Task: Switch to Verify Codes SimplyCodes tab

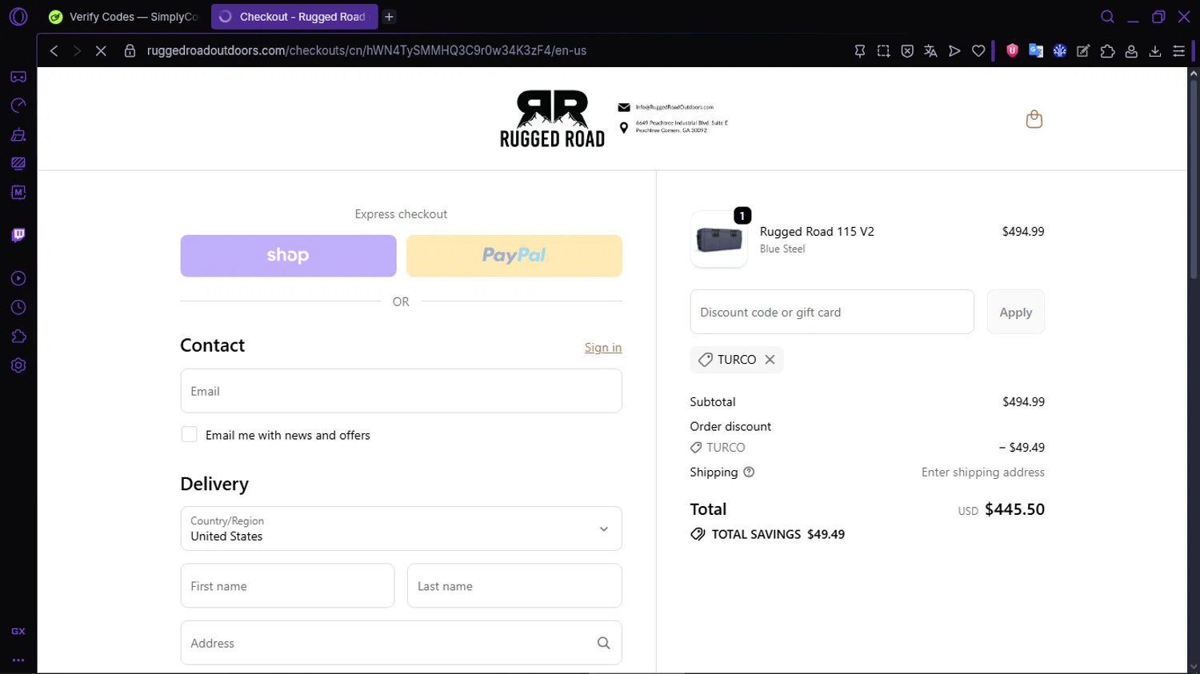Action: click(123, 17)
